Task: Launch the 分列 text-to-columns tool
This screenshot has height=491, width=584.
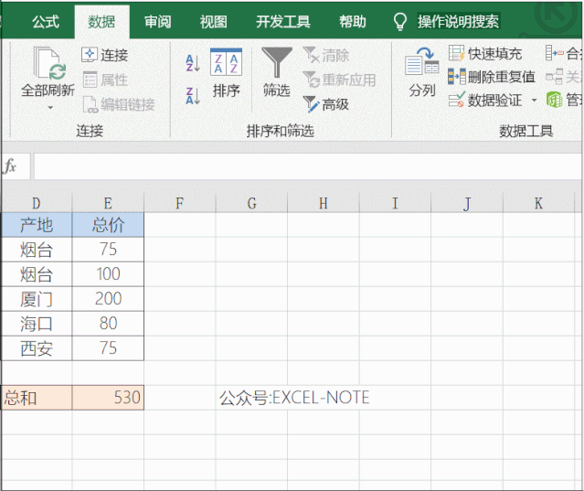Action: pyautogui.click(x=421, y=73)
